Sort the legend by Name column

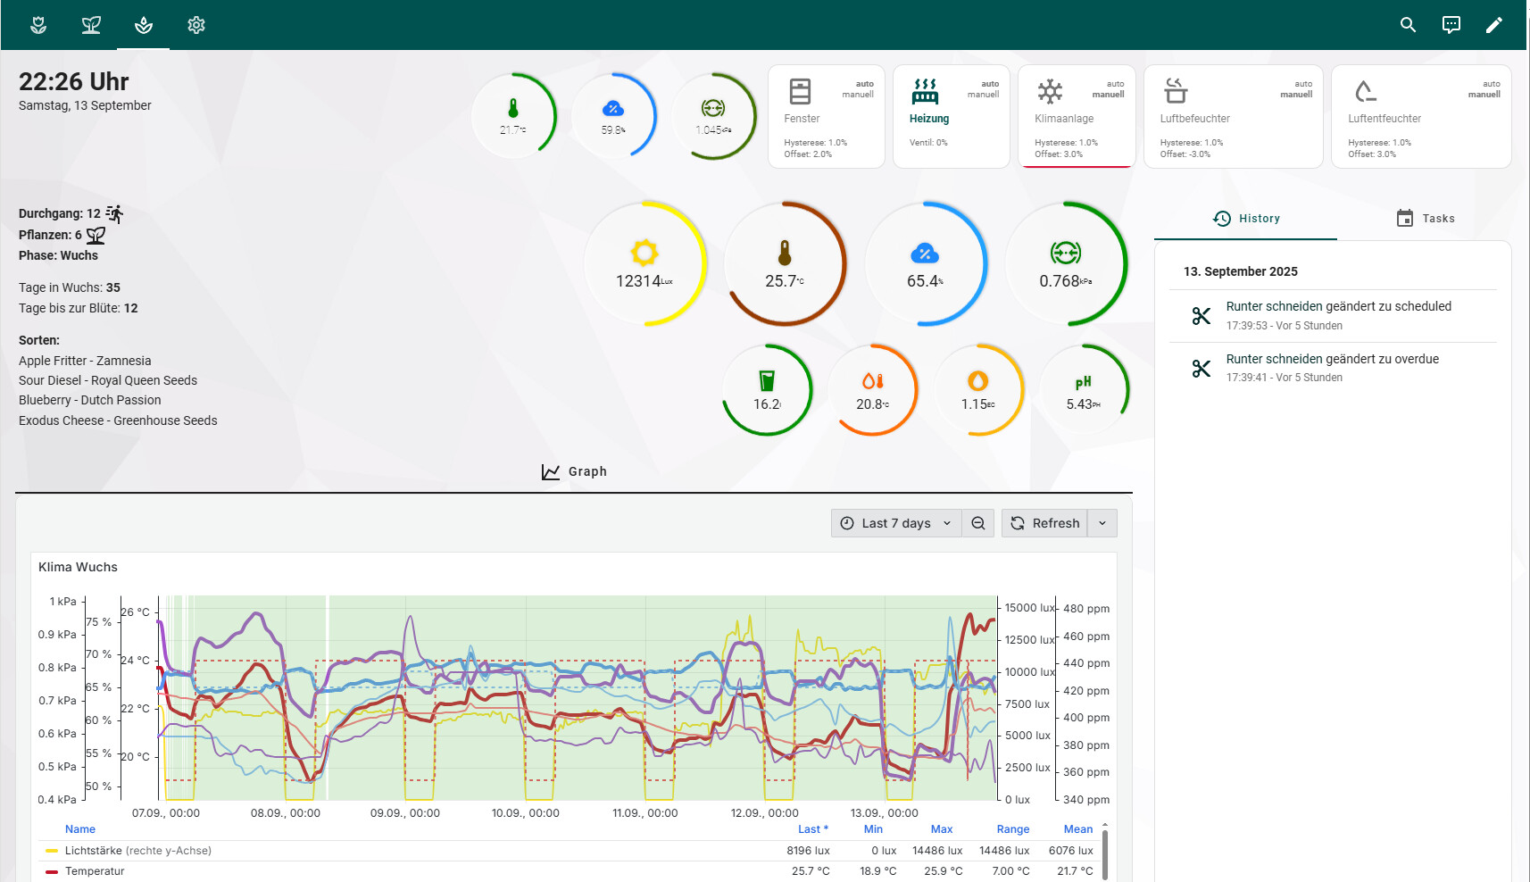(x=80, y=829)
